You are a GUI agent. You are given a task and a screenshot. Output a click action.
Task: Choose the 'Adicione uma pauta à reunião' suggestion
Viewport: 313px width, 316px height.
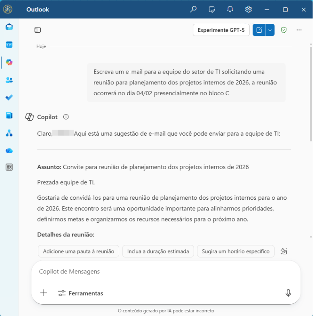click(79, 251)
